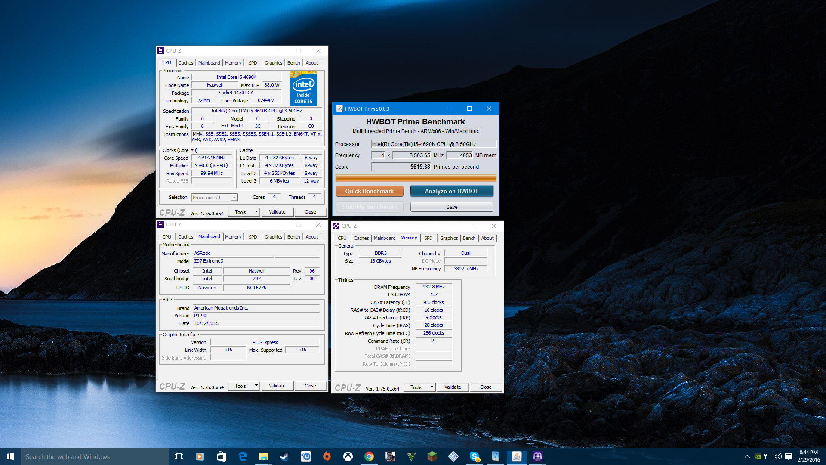Viewport: 826px width, 465px height.
Task: Select CPU tab in Mainboard CPU-Z window
Action: [166, 237]
